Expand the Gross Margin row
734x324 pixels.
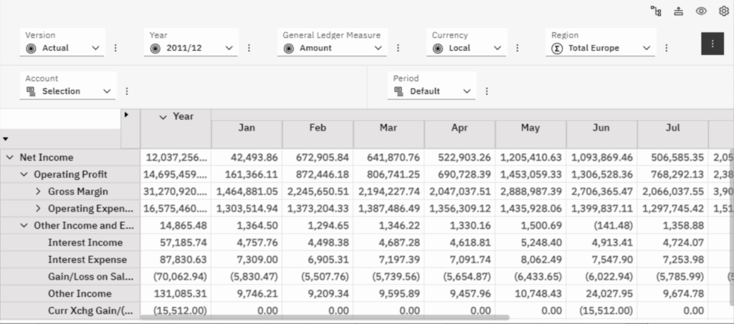(39, 191)
